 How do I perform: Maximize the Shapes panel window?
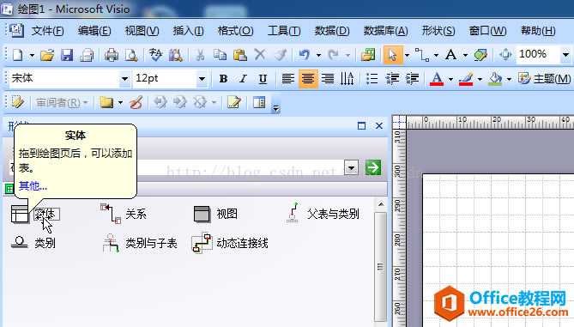point(362,126)
